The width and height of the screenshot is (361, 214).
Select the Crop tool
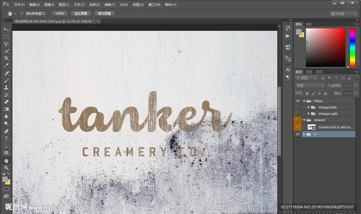(x=6, y=58)
